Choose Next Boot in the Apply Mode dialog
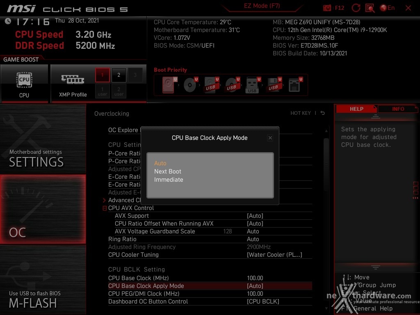The height and width of the screenshot is (315, 420). pos(168,171)
